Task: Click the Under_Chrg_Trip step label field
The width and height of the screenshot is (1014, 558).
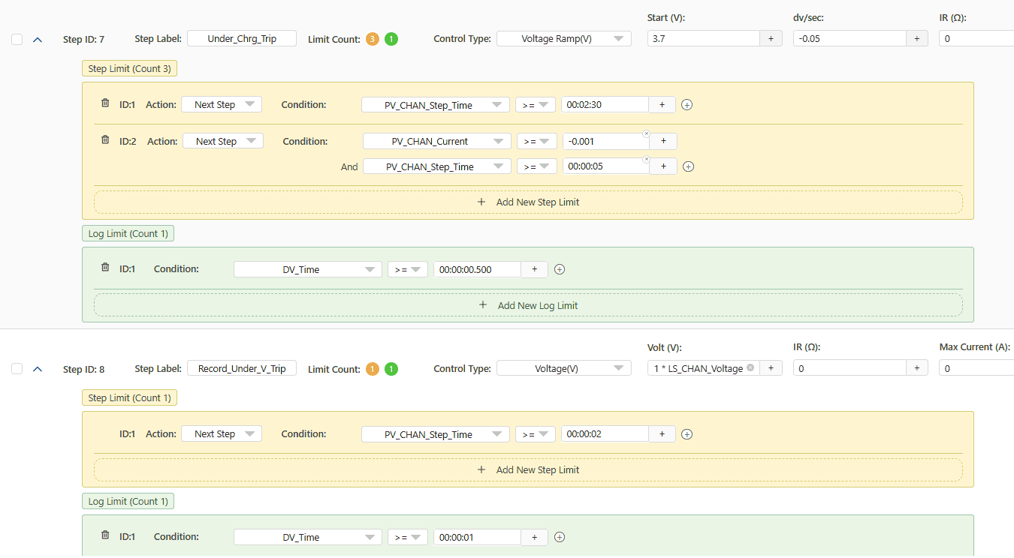Action: (241, 39)
